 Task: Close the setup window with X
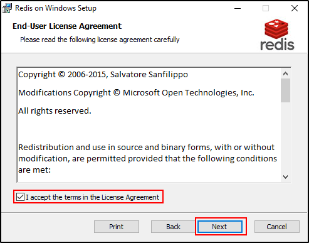tap(295, 8)
